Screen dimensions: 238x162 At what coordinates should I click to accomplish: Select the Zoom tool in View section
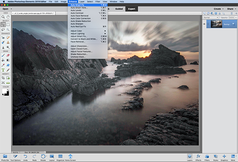click(3, 17)
